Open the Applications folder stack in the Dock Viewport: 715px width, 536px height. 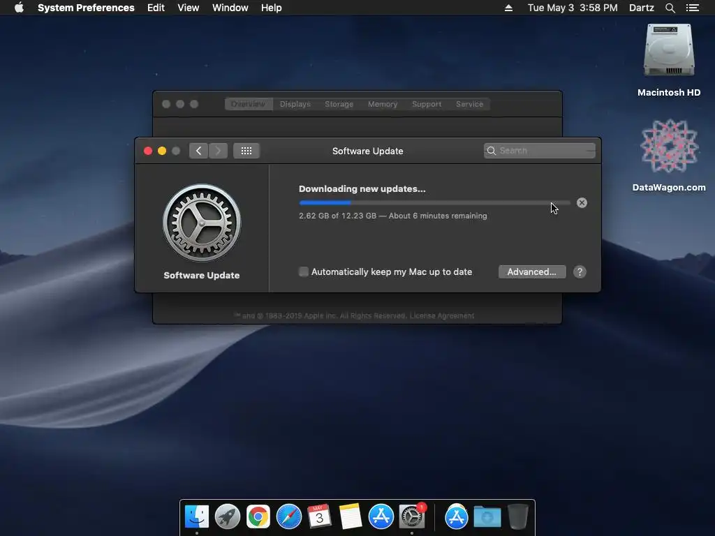[457, 516]
